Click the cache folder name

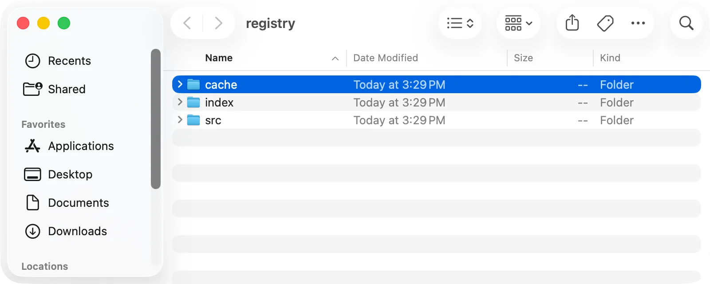(221, 85)
